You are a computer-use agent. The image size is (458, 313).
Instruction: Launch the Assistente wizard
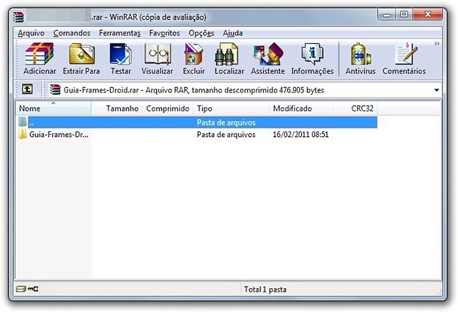(x=267, y=59)
